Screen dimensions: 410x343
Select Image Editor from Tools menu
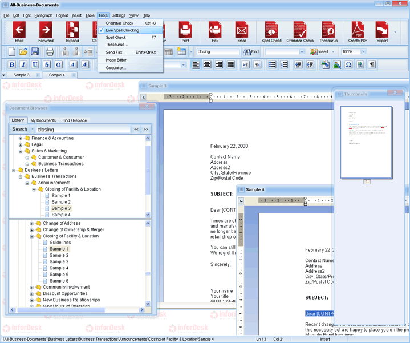[x=116, y=60]
